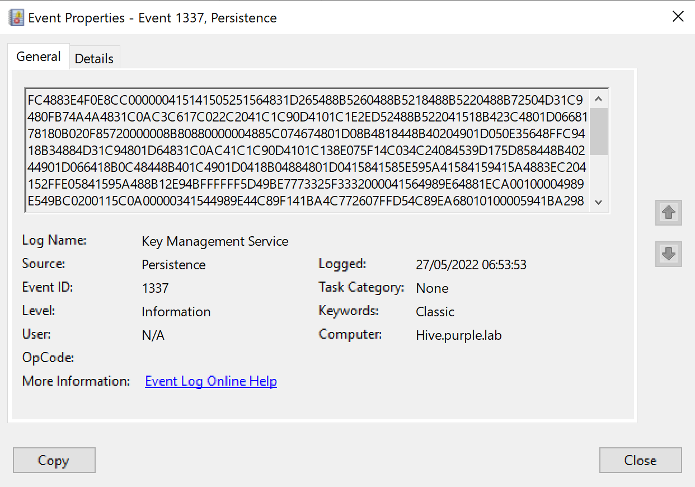Click the Keywords value Classic
This screenshot has height=487, width=695.
pos(435,312)
